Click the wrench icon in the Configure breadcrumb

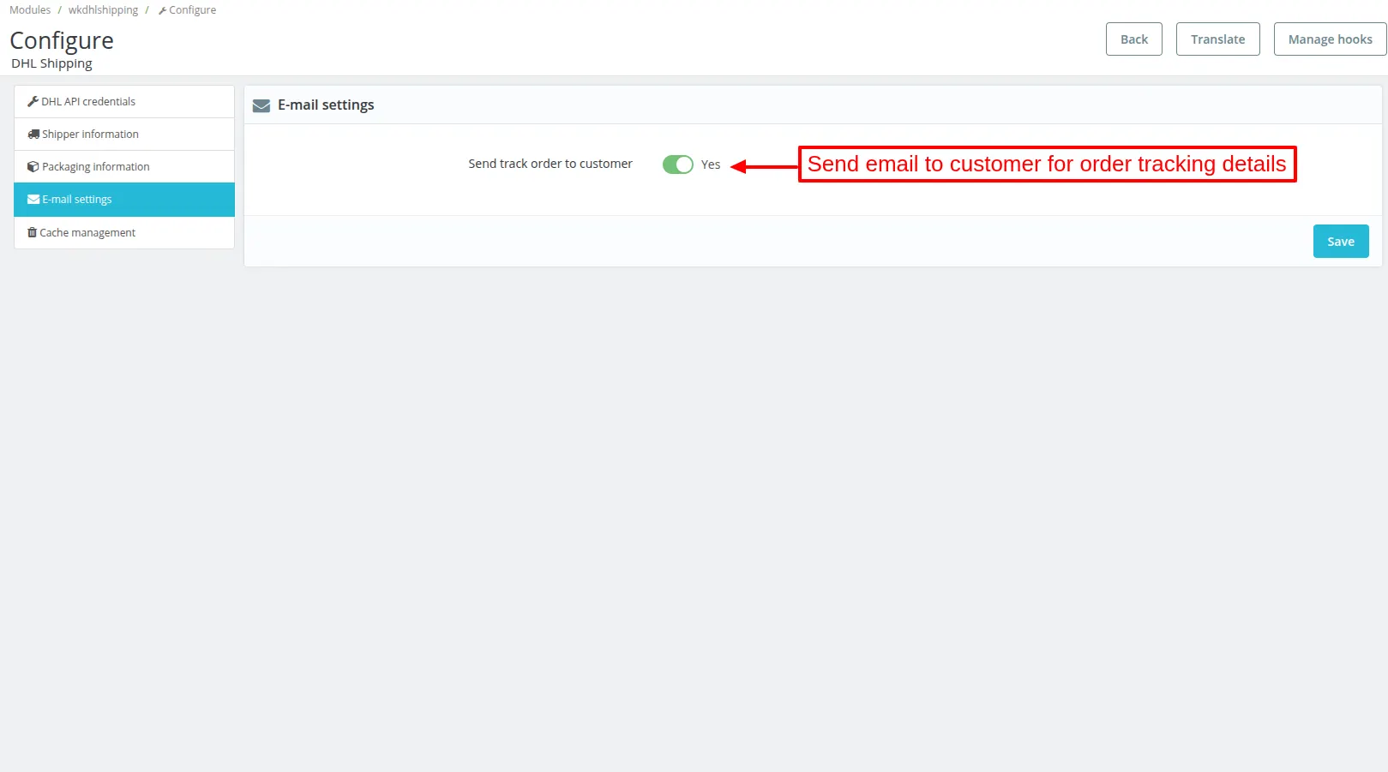click(x=162, y=10)
